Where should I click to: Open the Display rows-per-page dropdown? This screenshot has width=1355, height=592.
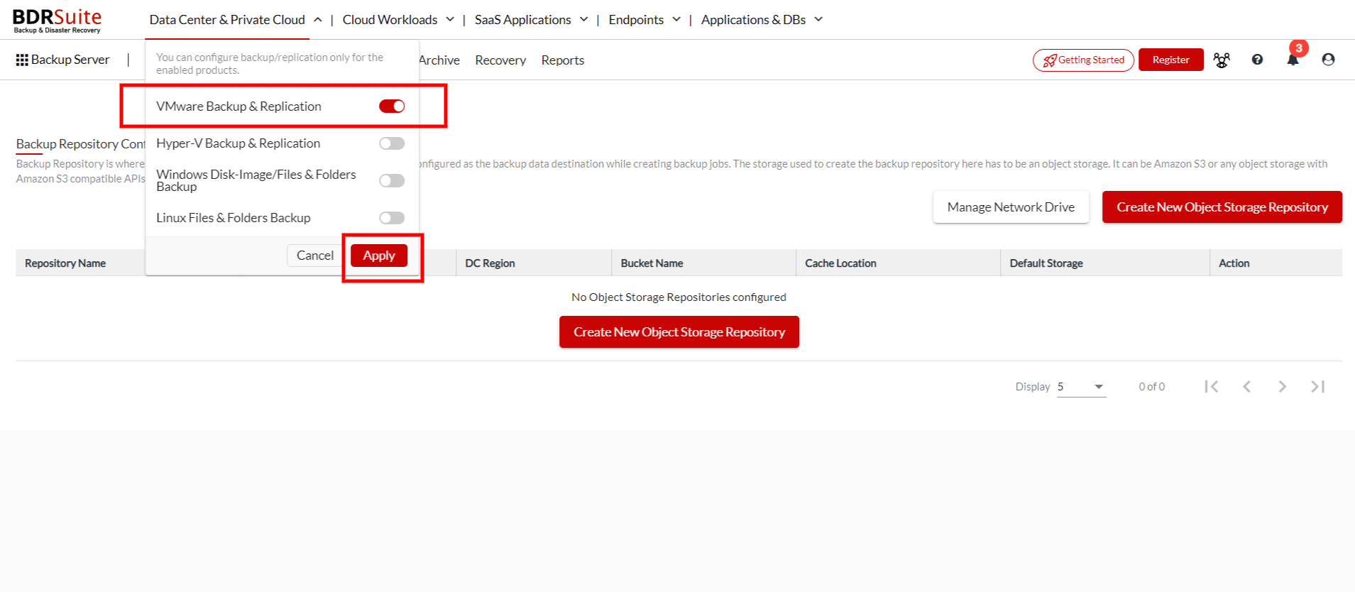(x=1082, y=387)
